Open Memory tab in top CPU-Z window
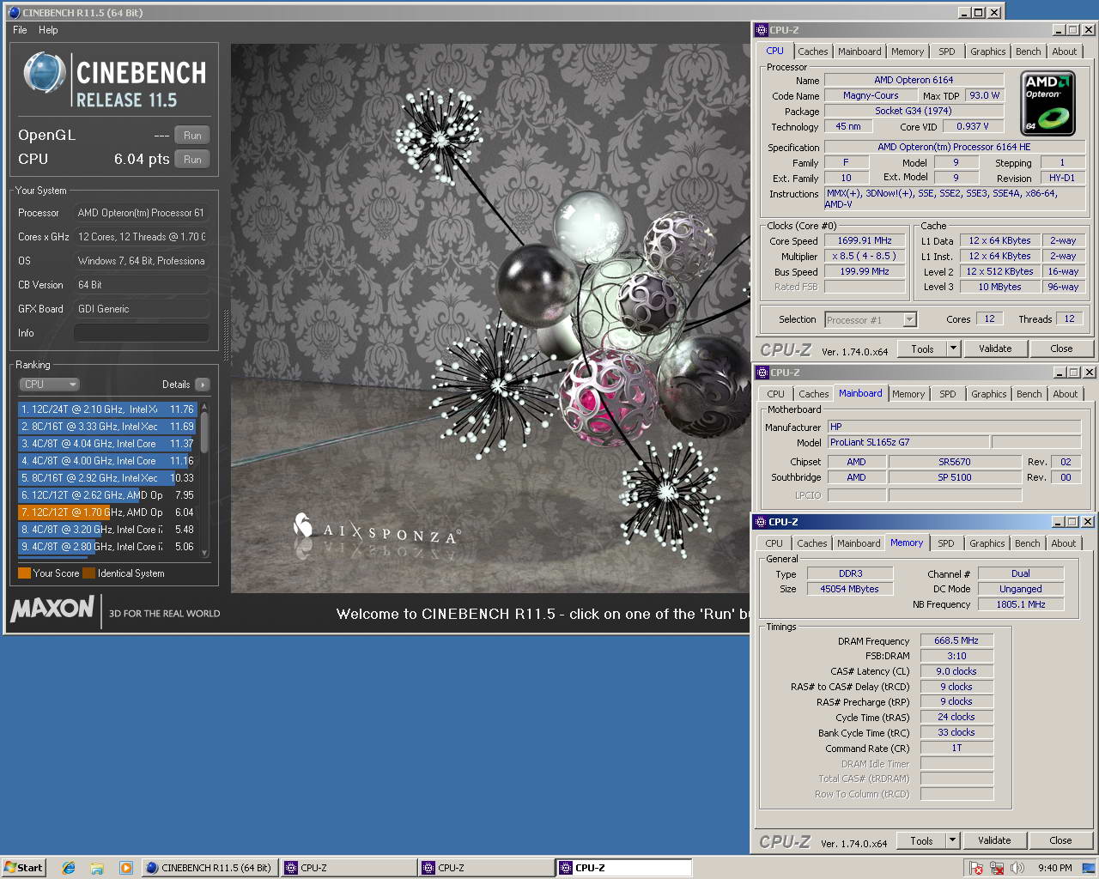 click(908, 52)
